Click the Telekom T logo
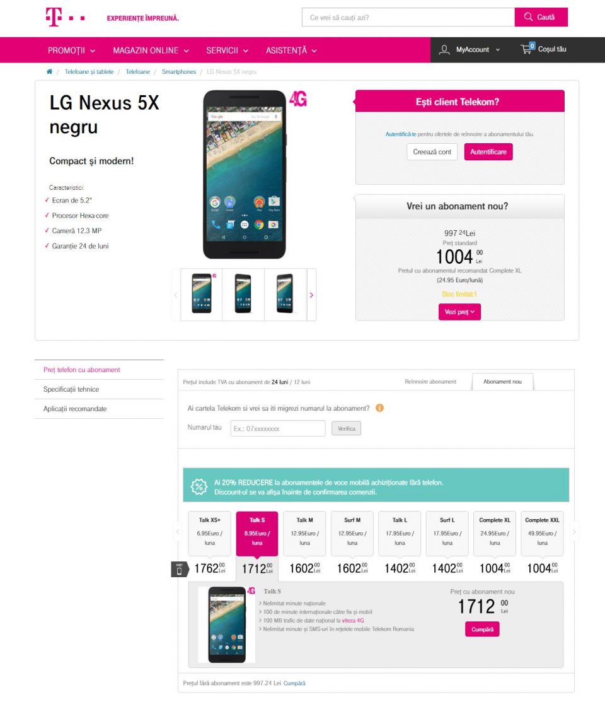The height and width of the screenshot is (709, 605). pyautogui.click(x=54, y=17)
